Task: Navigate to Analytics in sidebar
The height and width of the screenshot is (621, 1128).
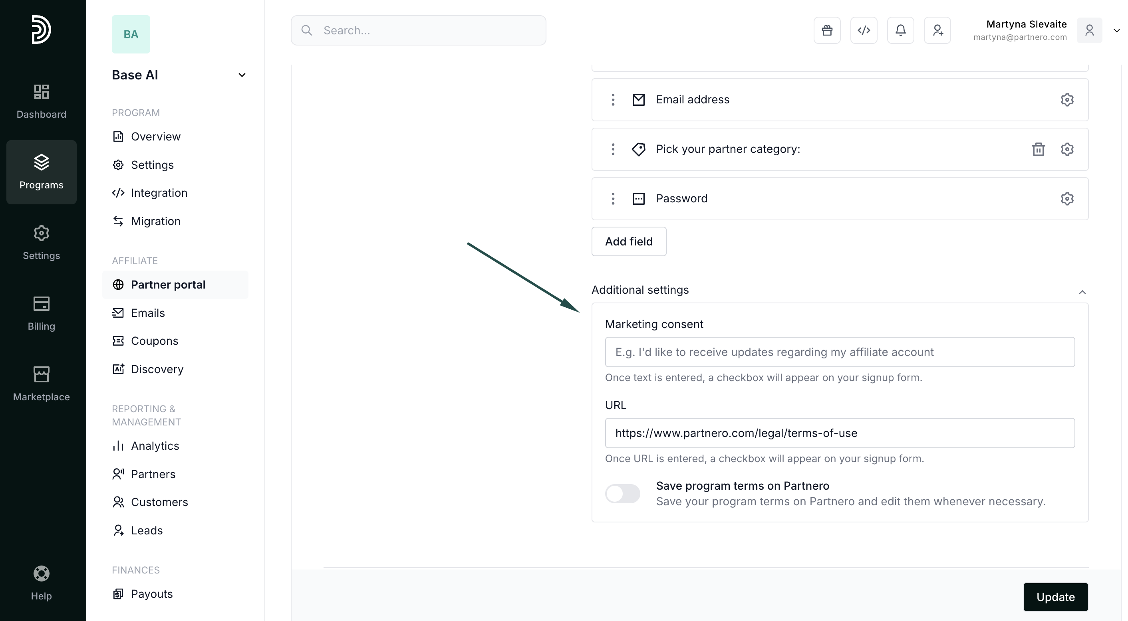Action: [155, 446]
